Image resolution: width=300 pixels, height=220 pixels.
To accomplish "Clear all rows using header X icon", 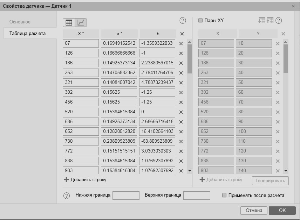I will tap(182, 34).
